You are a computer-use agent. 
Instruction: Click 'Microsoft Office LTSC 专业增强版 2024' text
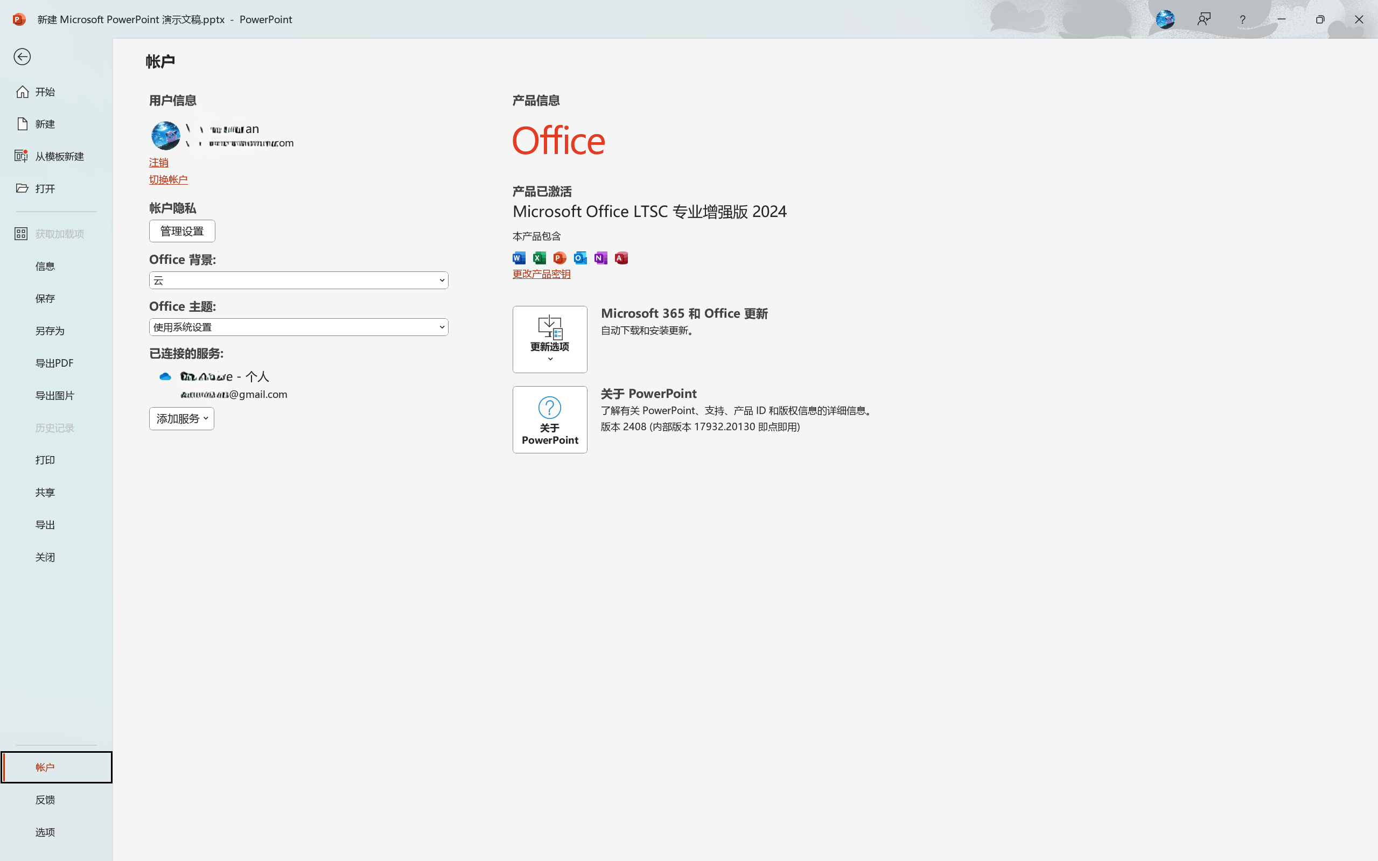tap(650, 211)
